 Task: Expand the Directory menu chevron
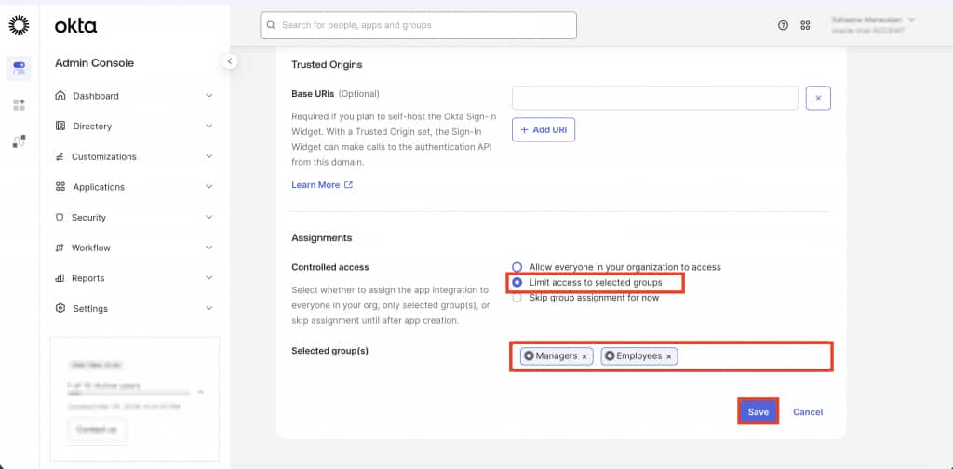pos(209,127)
